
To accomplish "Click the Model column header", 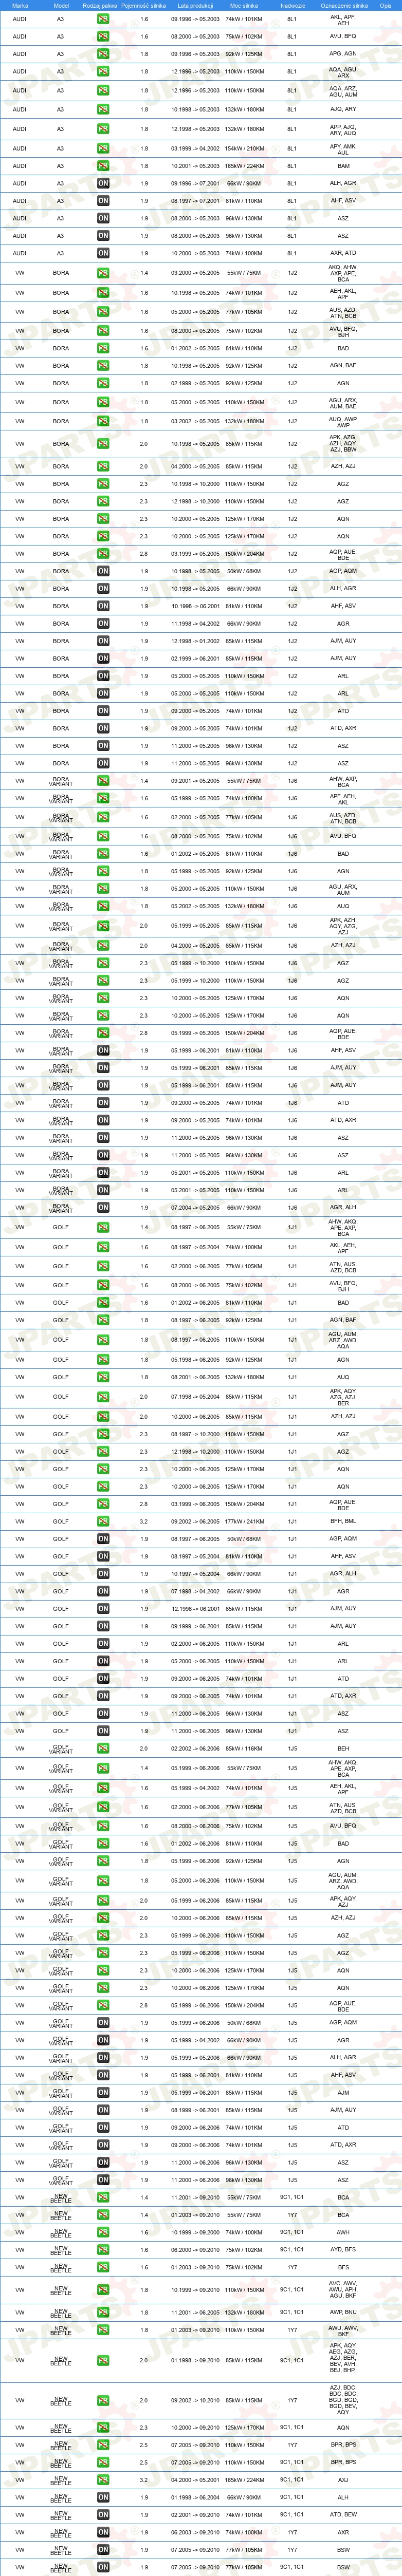I will pos(61,5).
